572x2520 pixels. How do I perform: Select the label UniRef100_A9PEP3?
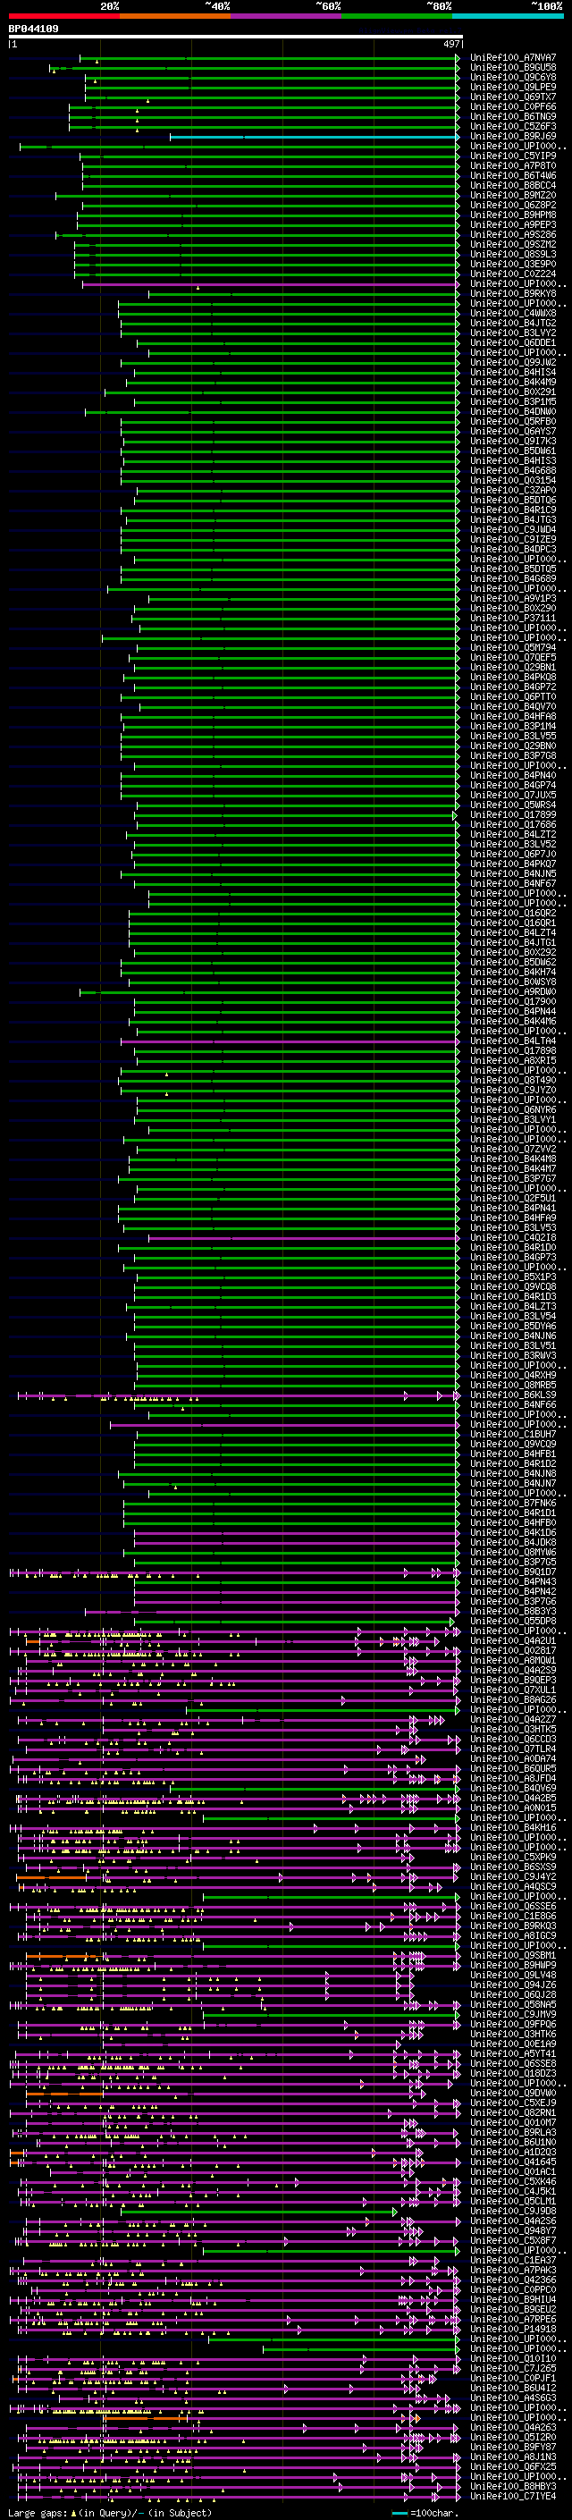[x=513, y=225]
